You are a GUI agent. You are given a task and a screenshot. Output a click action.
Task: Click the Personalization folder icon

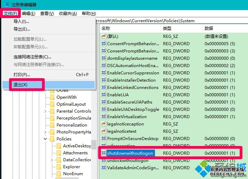coord(52,125)
